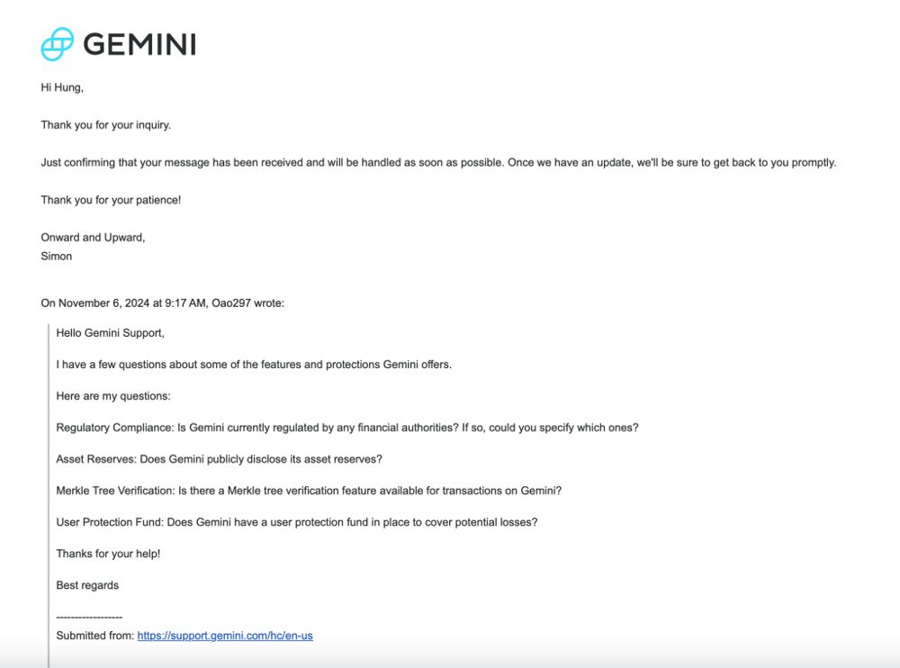Click the "Here are my questions:" line
900x668 pixels.
pyautogui.click(x=112, y=396)
